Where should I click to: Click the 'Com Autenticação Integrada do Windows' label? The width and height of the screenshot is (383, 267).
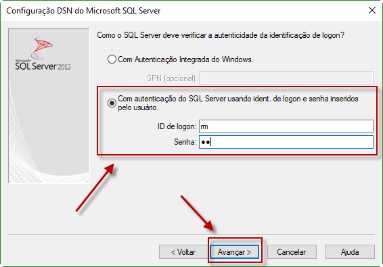[x=185, y=59]
